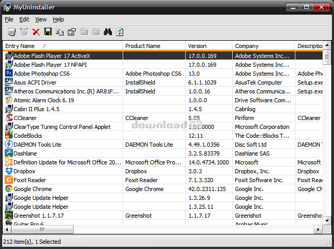
Task: Click company cell Disc Soft Ltd
Action: coord(250,145)
